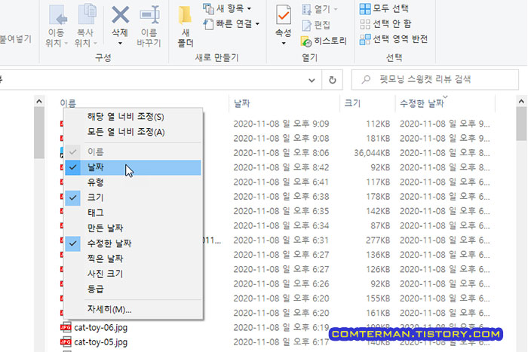528x352 pixels.
Task: Expand the Delete (삭제) dropdown arrow
Action: click(120, 44)
